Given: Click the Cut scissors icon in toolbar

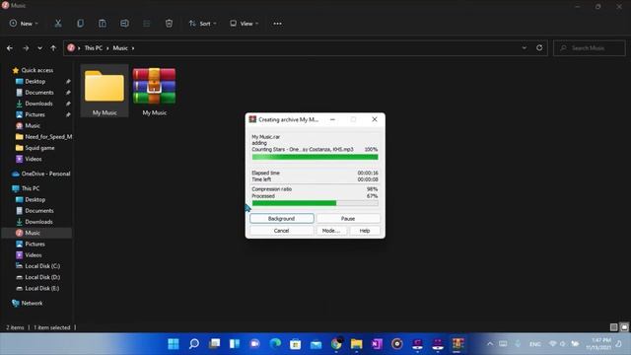Looking at the screenshot, I should pyautogui.click(x=58, y=24).
